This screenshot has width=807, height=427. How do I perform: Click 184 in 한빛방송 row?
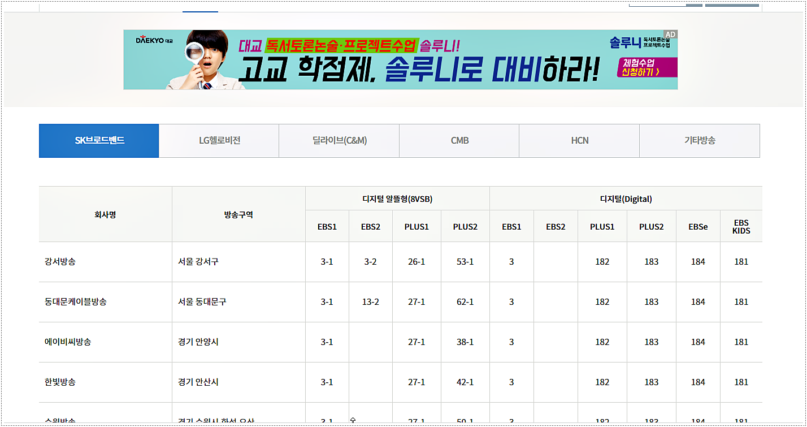pos(698,382)
